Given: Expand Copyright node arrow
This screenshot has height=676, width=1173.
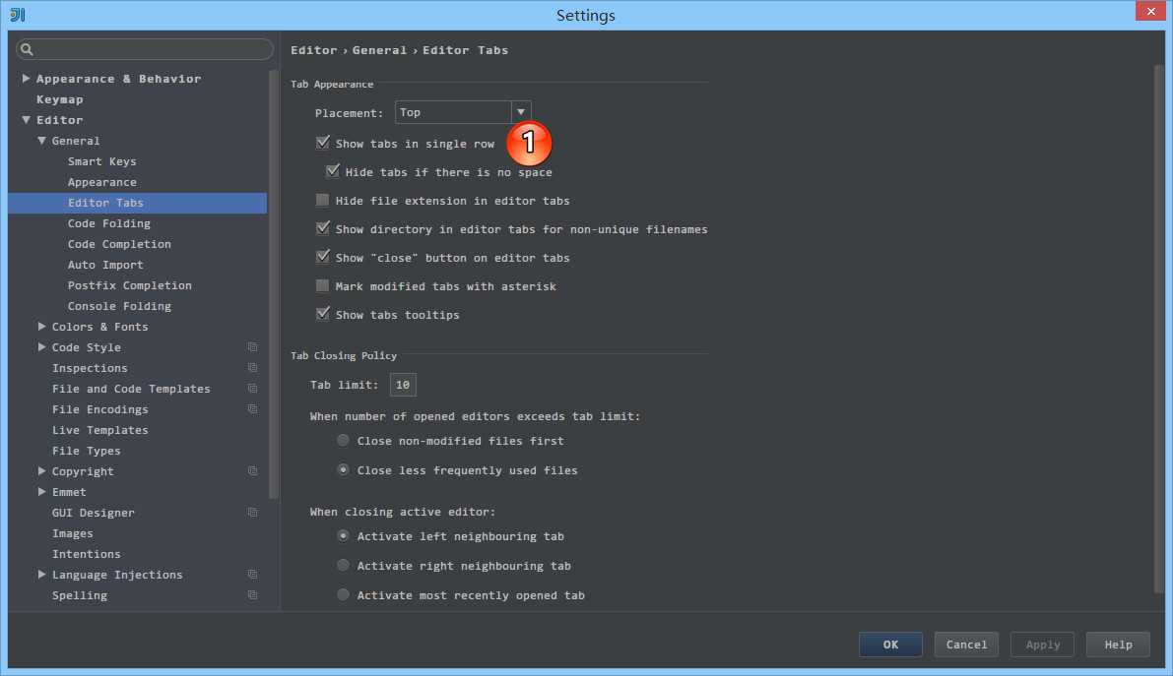Looking at the screenshot, I should pyautogui.click(x=42, y=471).
